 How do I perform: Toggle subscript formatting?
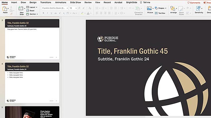coord(64,13)
